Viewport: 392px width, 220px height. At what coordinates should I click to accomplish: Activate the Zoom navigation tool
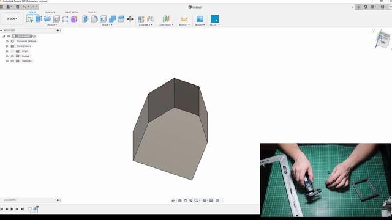[x=190, y=200]
